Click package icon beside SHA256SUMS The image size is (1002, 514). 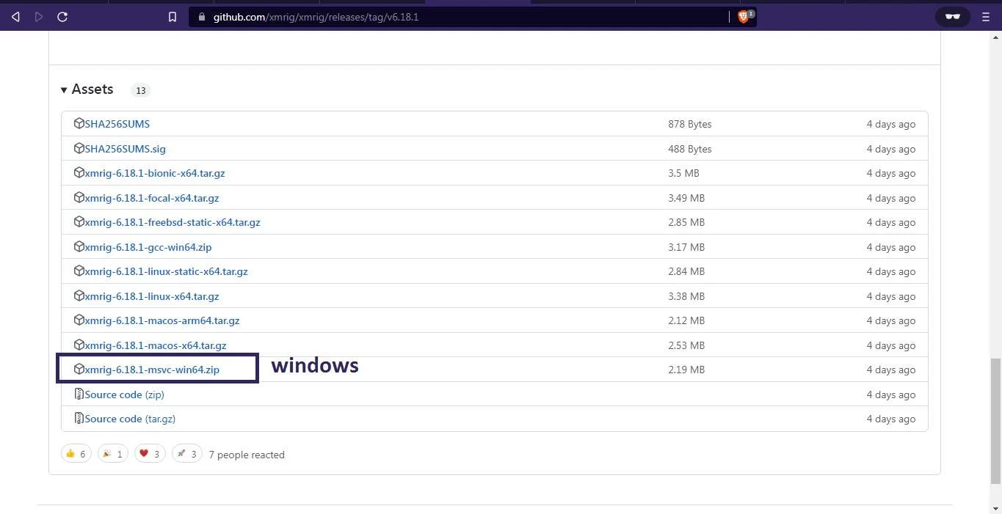(x=79, y=123)
